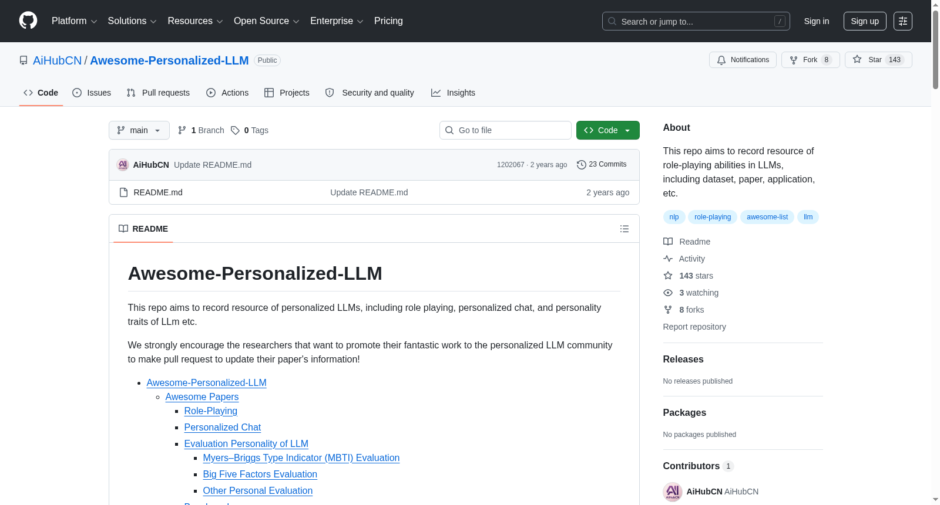Open the 0 Tags link

(250, 130)
